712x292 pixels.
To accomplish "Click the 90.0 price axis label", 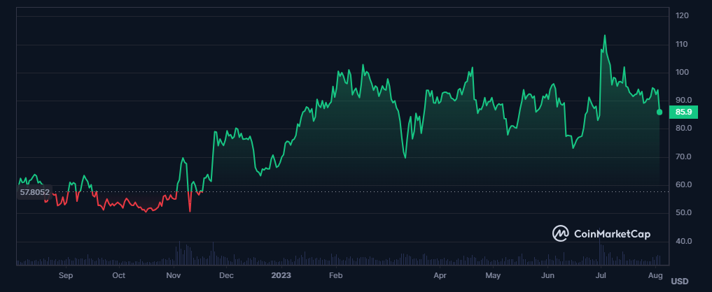I will [x=683, y=100].
